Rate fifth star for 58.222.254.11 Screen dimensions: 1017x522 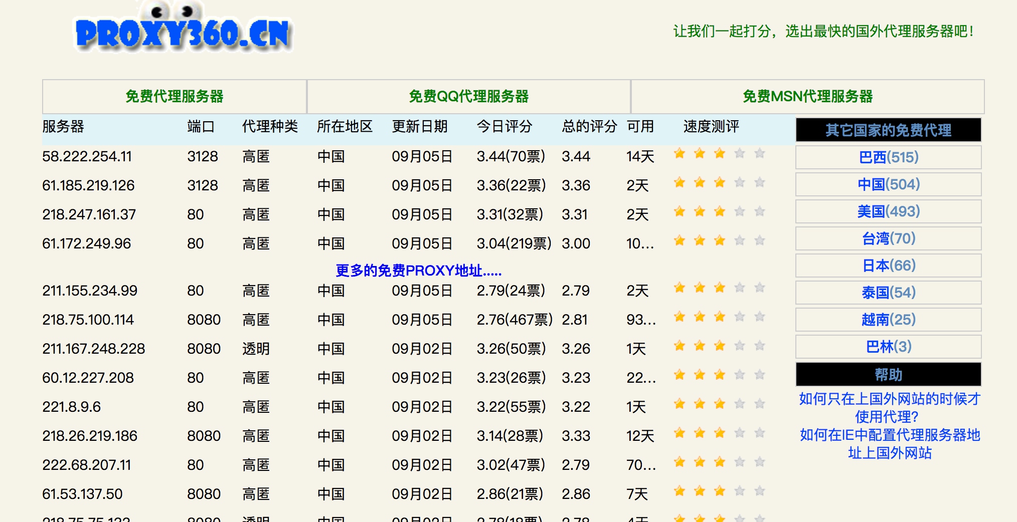760,153
